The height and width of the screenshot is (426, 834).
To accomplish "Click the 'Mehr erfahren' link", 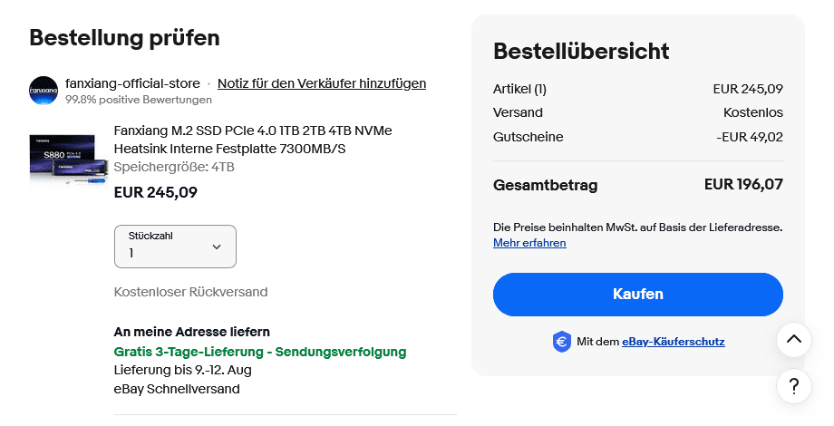I will pyautogui.click(x=529, y=243).
